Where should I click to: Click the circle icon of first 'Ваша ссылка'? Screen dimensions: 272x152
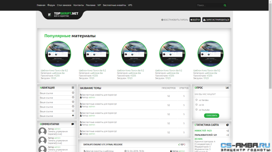point(73,93)
